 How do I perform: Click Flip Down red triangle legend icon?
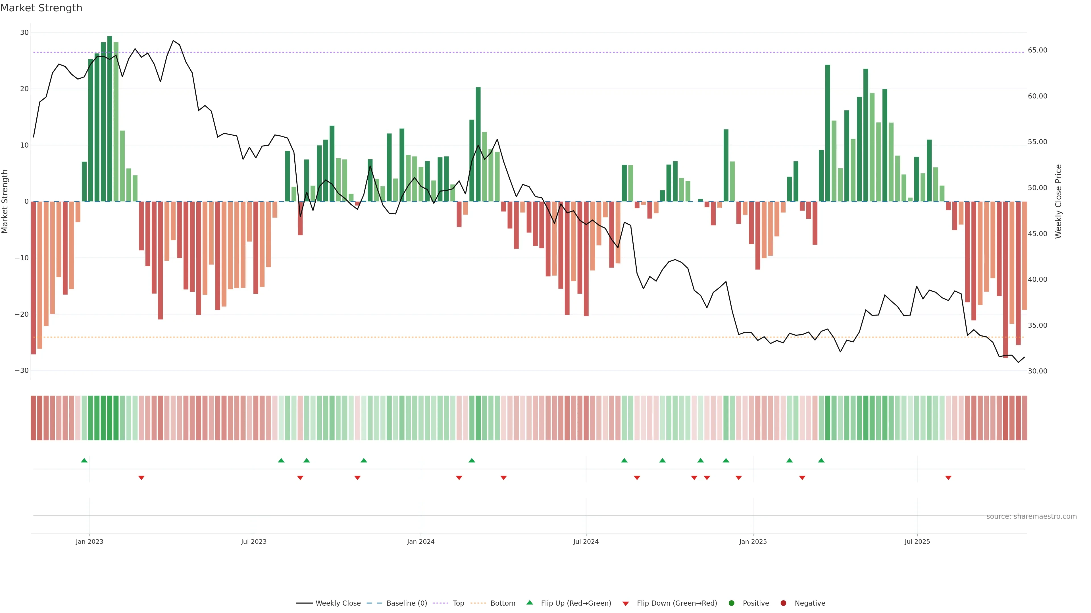pyautogui.click(x=626, y=604)
